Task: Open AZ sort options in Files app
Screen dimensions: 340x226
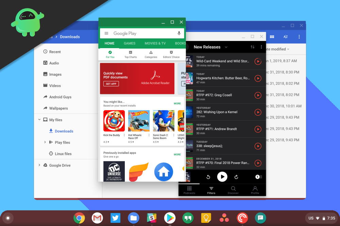Action: (x=286, y=37)
